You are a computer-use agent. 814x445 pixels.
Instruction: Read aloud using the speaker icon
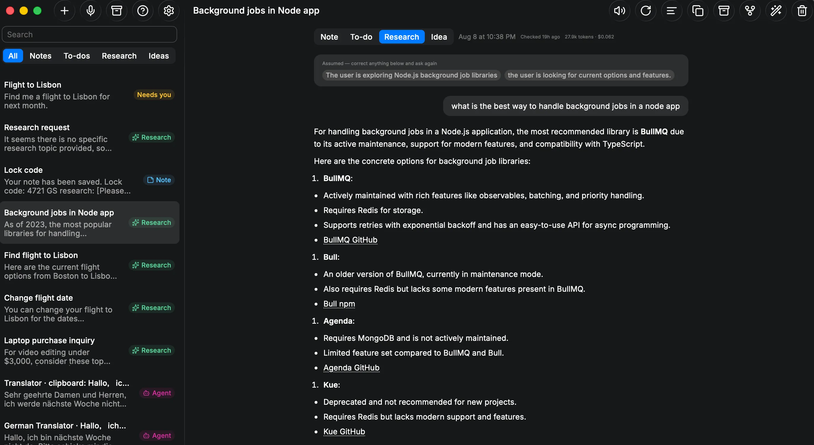click(619, 11)
